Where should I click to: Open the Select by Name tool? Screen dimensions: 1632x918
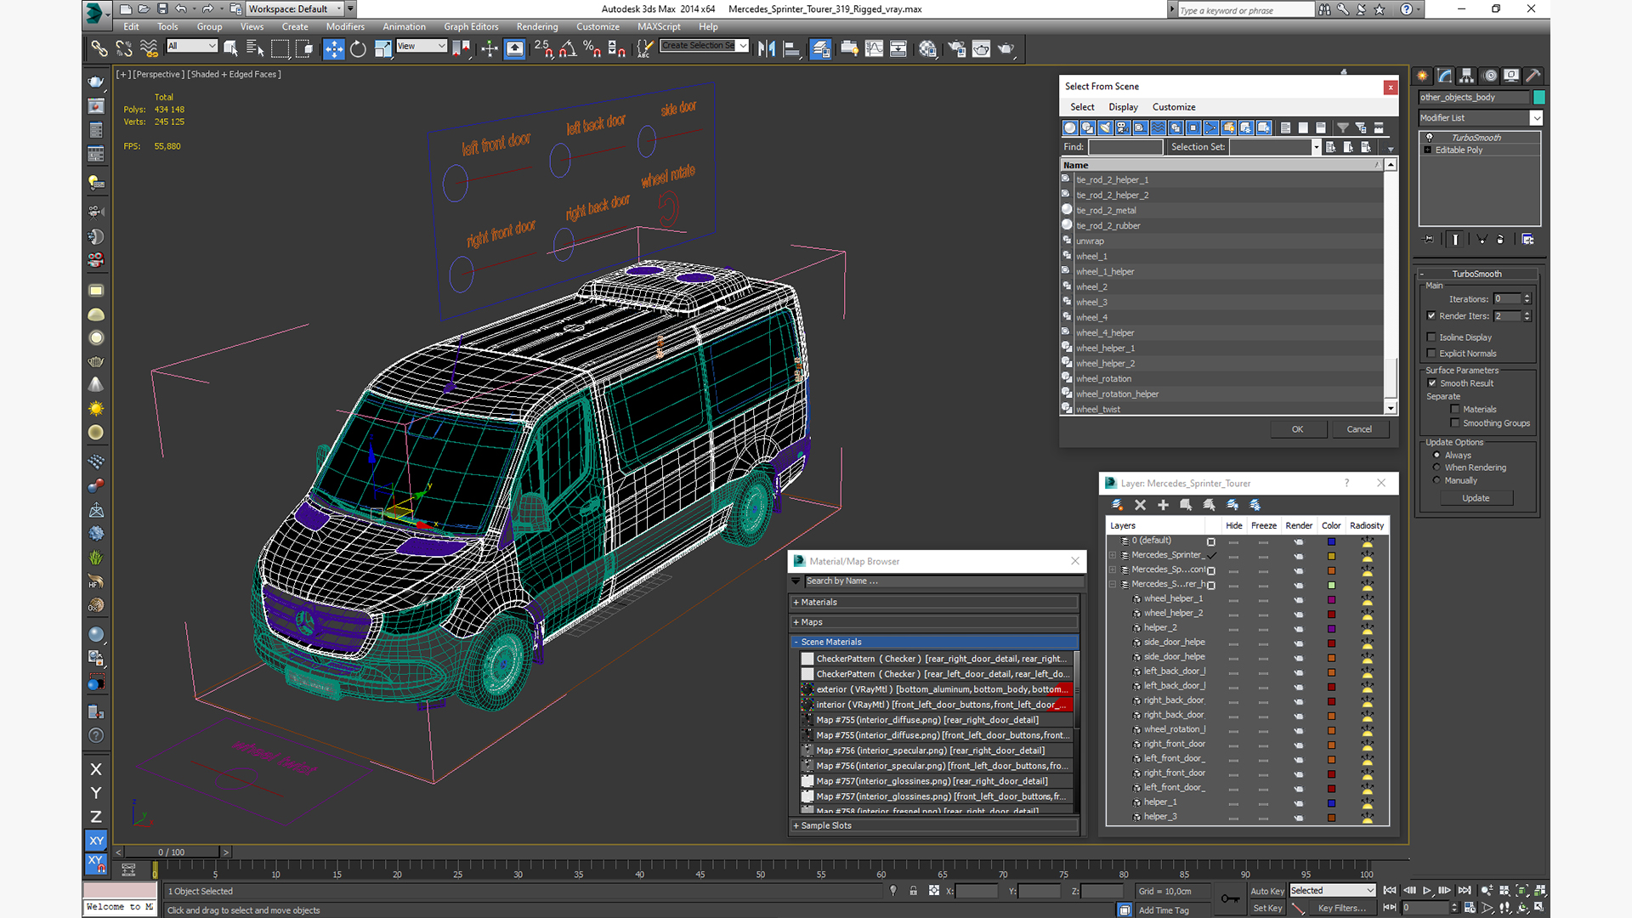pyautogui.click(x=255, y=49)
